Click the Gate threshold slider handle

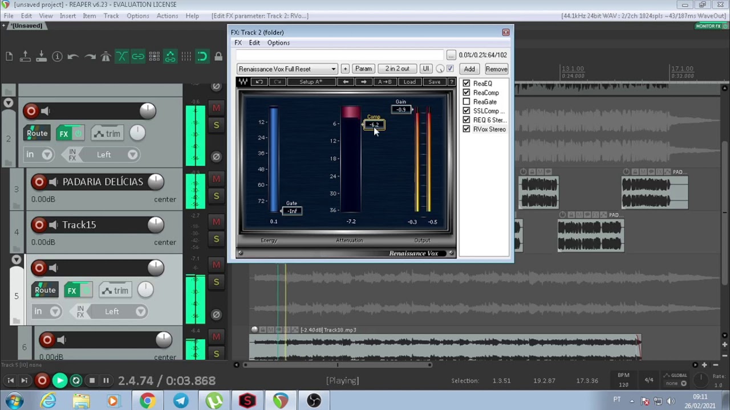(292, 211)
